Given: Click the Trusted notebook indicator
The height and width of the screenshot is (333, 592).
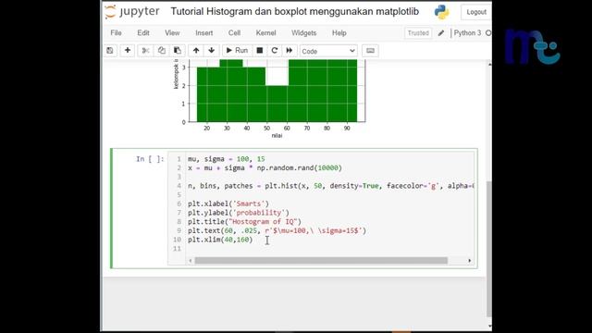Looking at the screenshot, I should tap(418, 33).
